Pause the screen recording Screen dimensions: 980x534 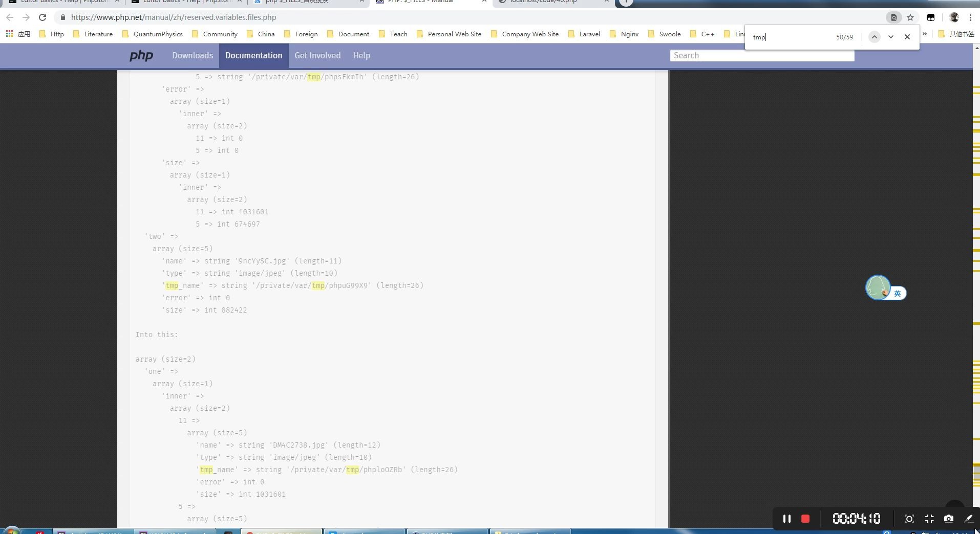click(x=787, y=519)
